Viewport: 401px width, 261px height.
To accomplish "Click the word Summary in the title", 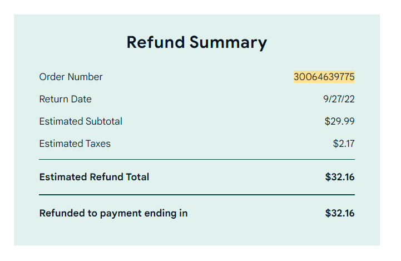I will pos(228,43).
